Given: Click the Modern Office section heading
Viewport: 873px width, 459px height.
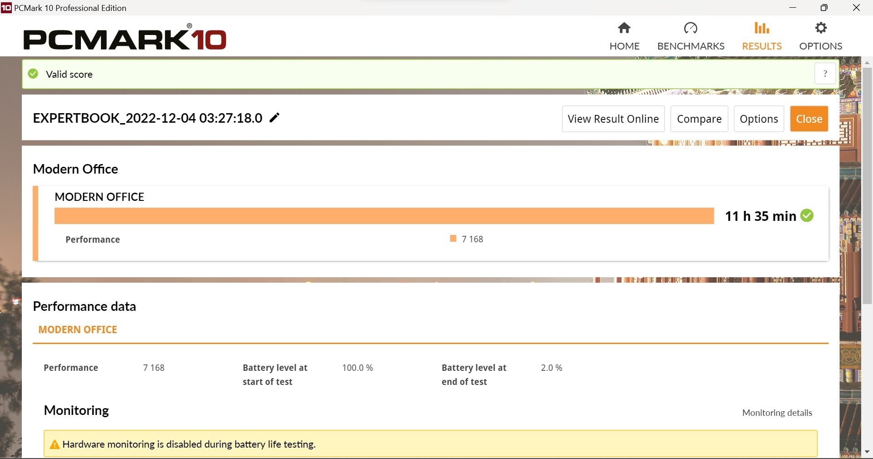Looking at the screenshot, I should tap(75, 169).
